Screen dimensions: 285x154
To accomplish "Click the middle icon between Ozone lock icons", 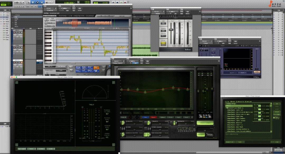I will pos(205,116).
